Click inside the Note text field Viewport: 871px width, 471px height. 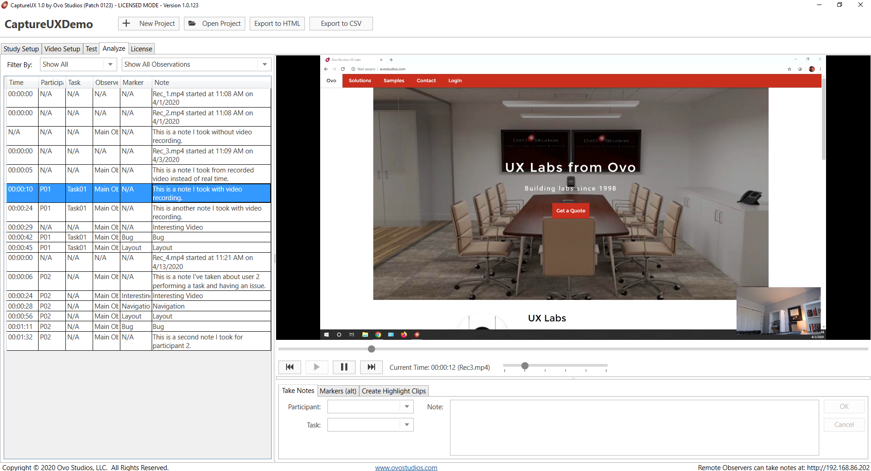point(634,427)
